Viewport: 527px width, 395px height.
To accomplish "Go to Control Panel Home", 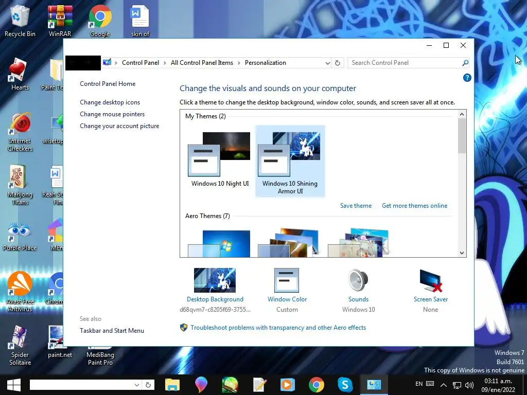I will click(108, 84).
